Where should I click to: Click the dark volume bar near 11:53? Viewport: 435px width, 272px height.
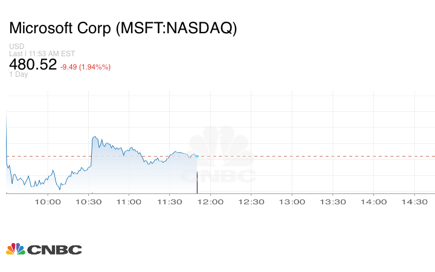[198, 183]
